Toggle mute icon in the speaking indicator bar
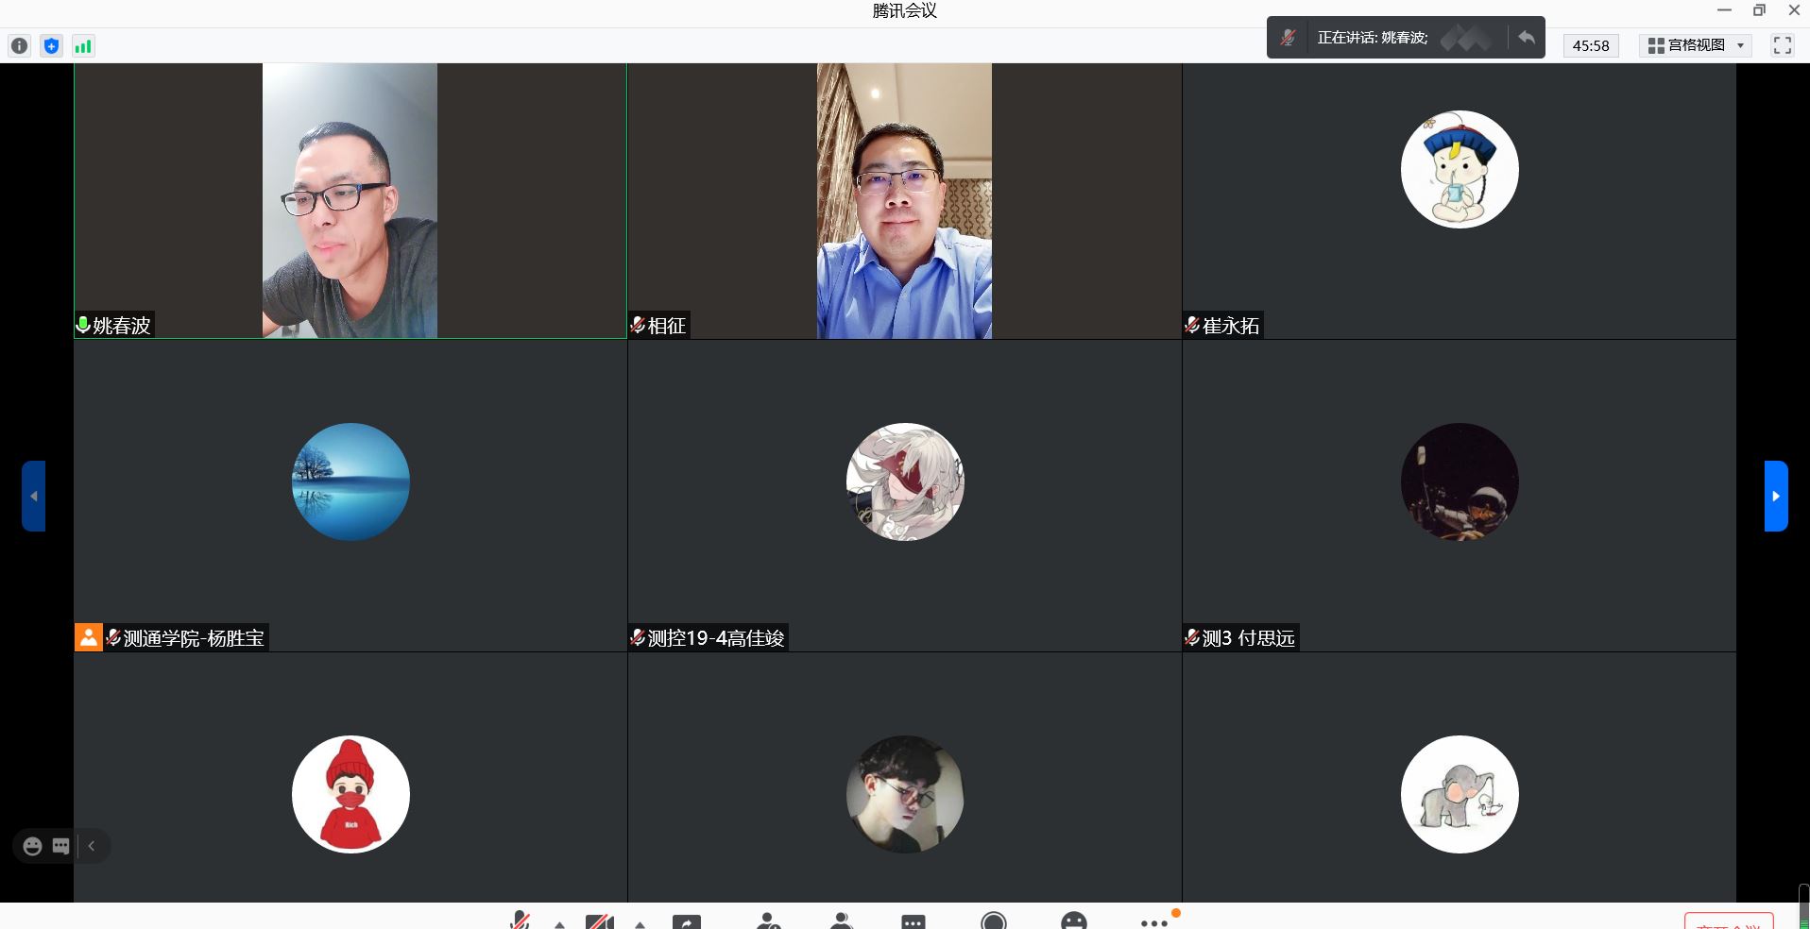Viewport: 1810px width, 929px height. (x=1289, y=38)
